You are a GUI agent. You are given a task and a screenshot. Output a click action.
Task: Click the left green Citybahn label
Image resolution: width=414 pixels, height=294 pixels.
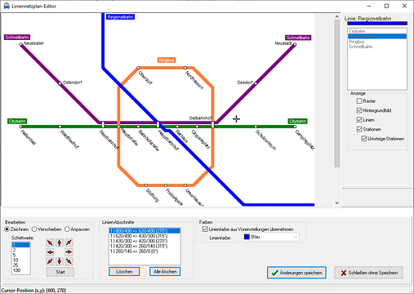point(17,121)
